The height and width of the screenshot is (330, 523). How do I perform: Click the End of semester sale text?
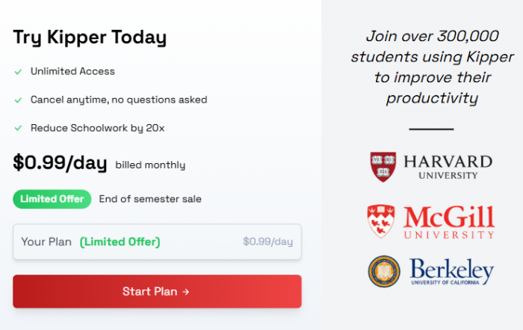(x=150, y=199)
